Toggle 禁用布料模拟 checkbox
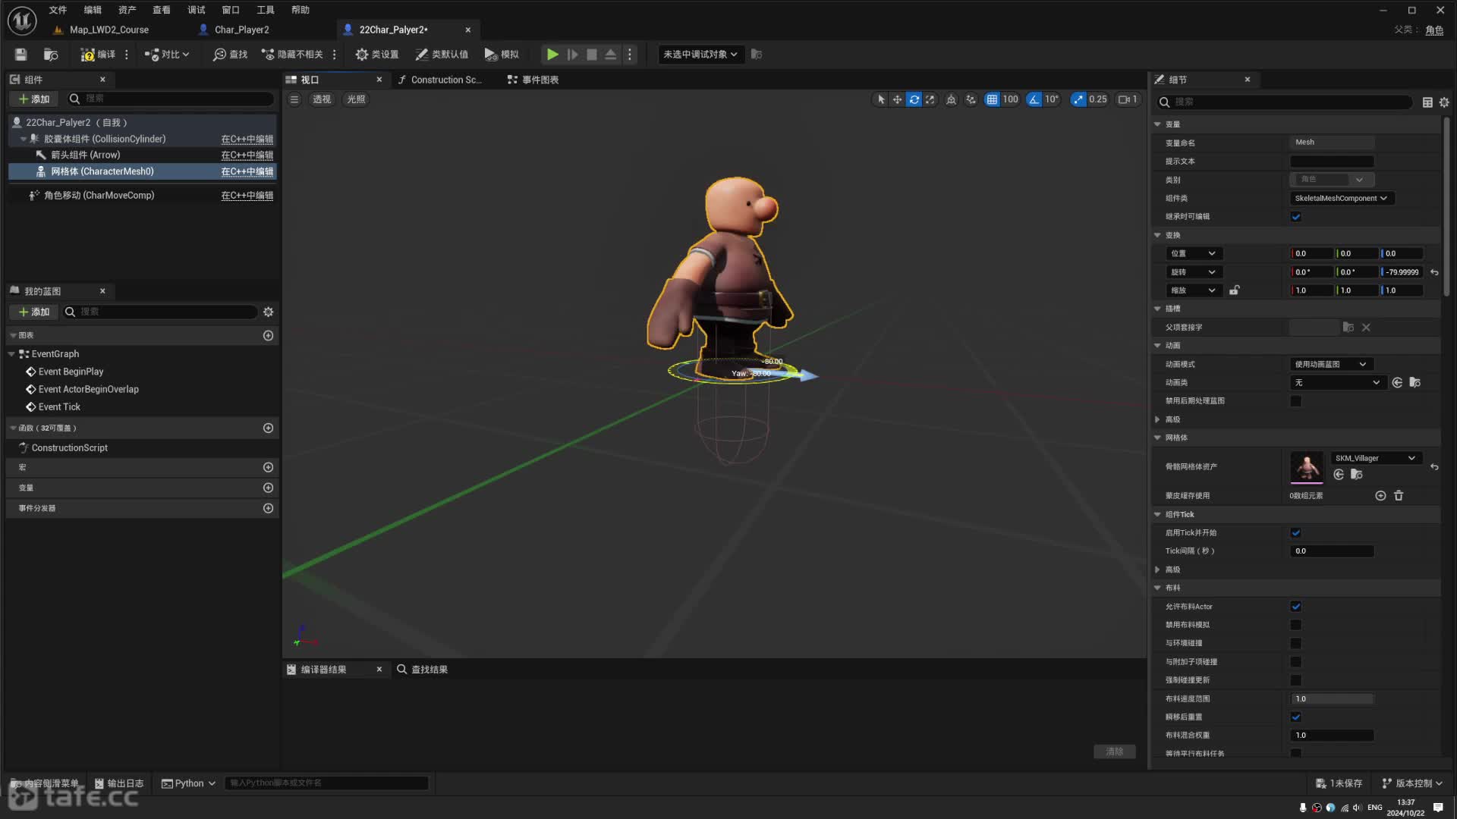This screenshot has height=819, width=1457. pos(1296,625)
